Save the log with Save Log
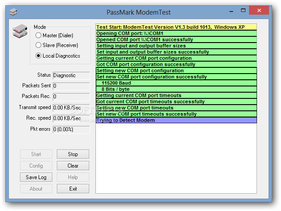281x211 pixels. pos(36,177)
